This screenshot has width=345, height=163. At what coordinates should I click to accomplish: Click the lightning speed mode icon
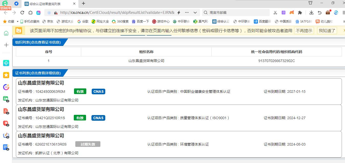(x=179, y=13)
